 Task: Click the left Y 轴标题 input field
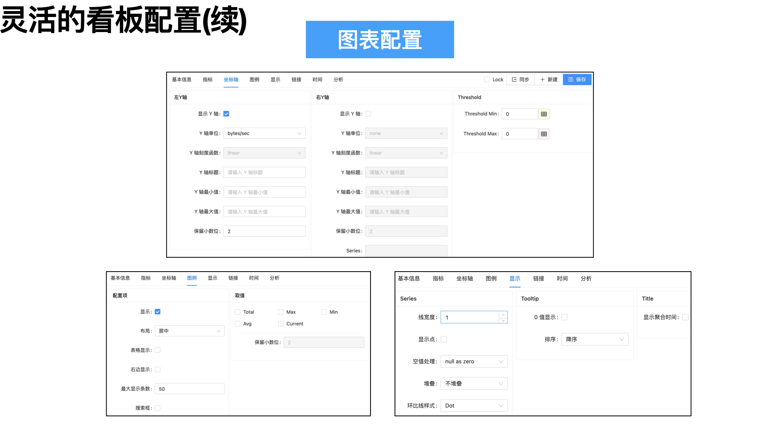(264, 172)
